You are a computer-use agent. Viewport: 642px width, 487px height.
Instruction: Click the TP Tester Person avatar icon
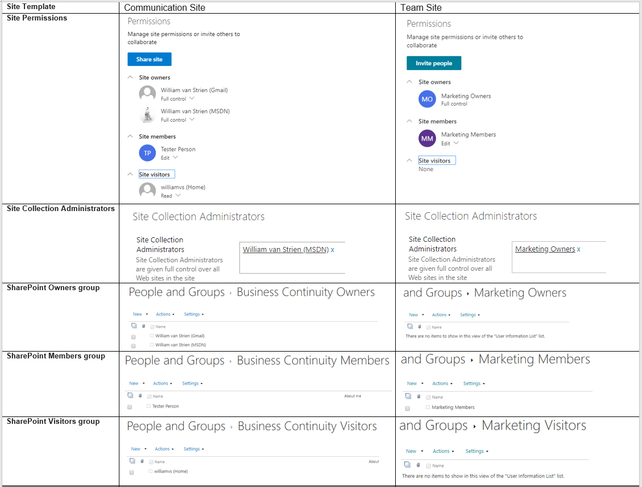pos(147,152)
